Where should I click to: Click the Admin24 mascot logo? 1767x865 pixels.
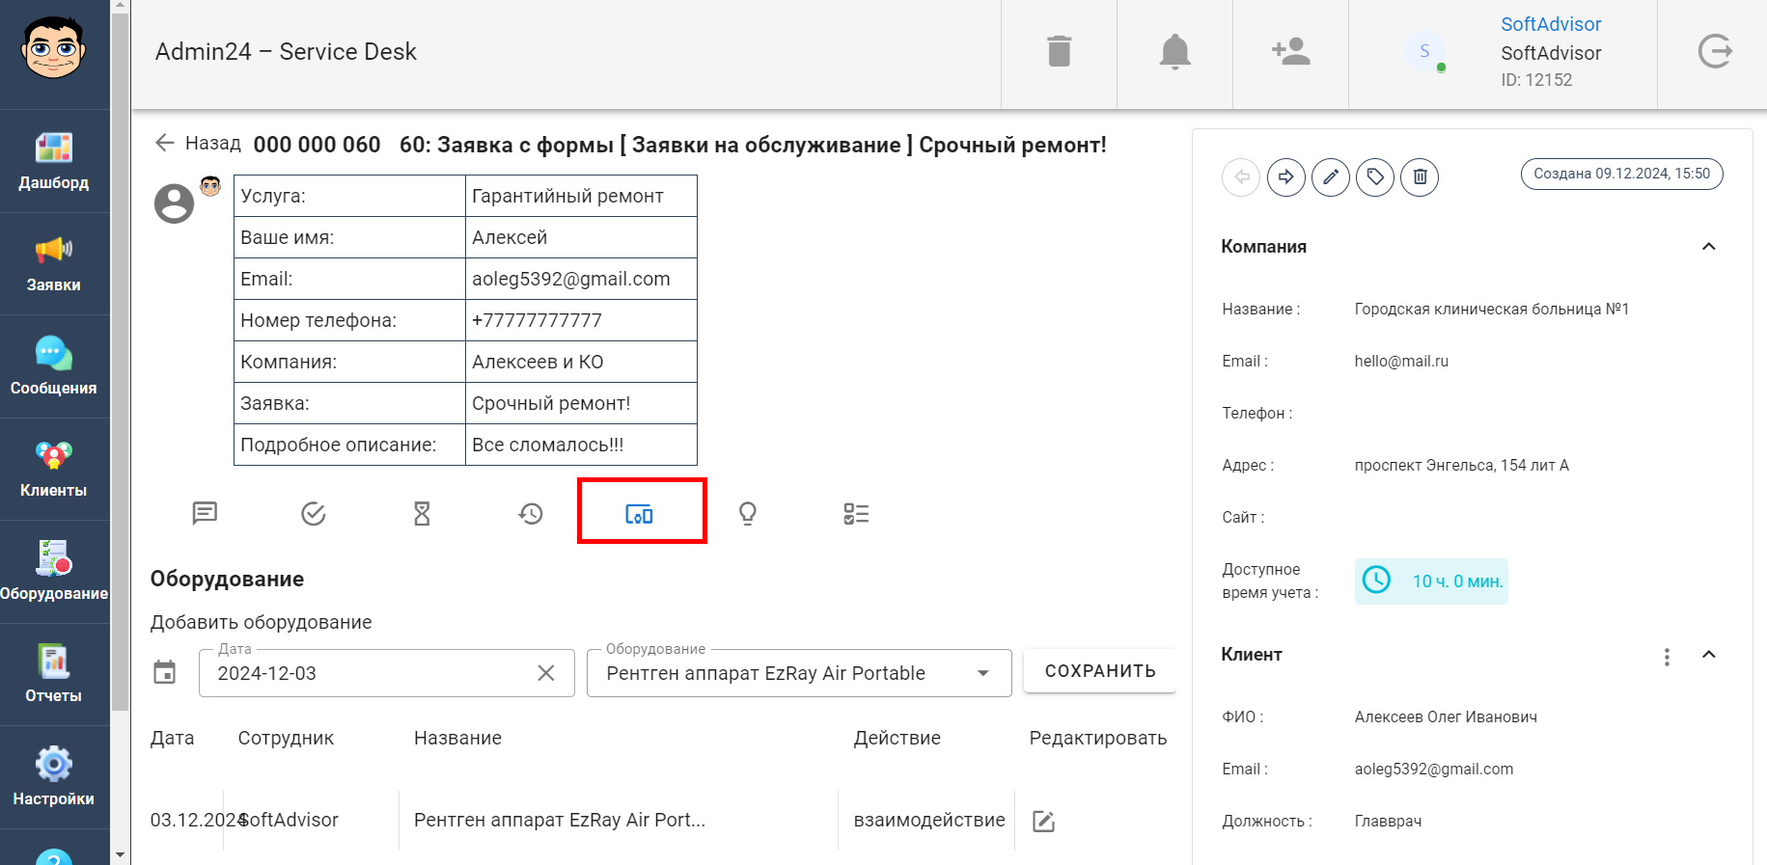[54, 48]
